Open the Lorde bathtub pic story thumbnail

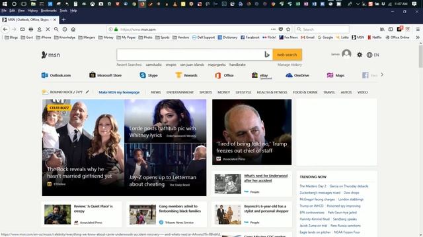(x=165, y=121)
